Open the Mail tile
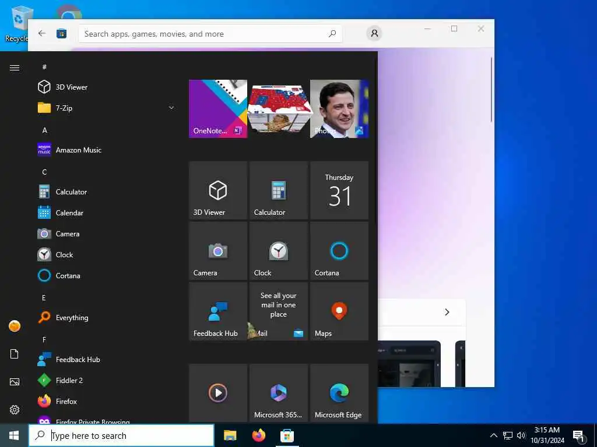 point(279,311)
